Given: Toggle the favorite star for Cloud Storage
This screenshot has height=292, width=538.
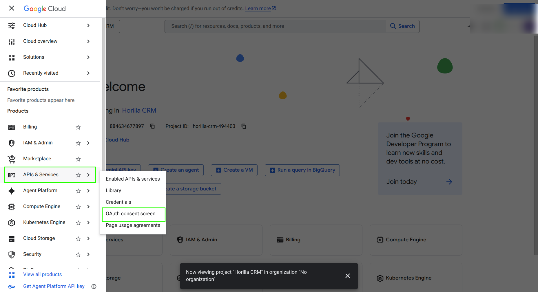Looking at the screenshot, I should 78,239.
